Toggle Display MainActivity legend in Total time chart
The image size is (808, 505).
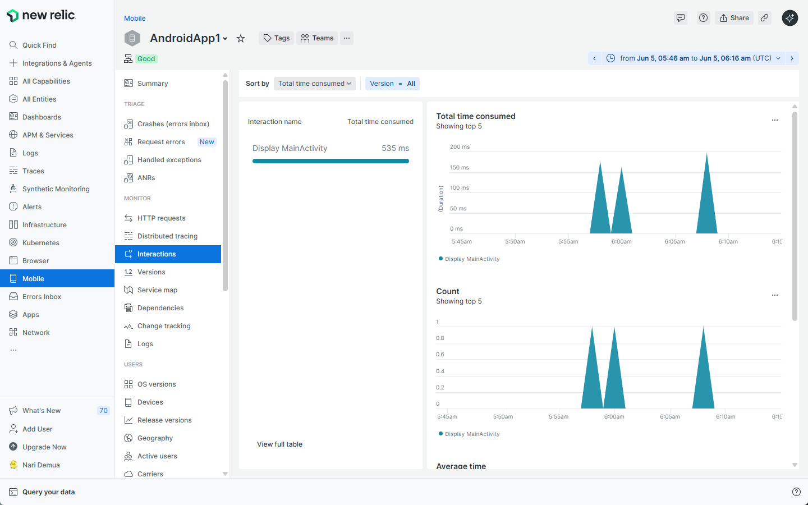pos(469,259)
